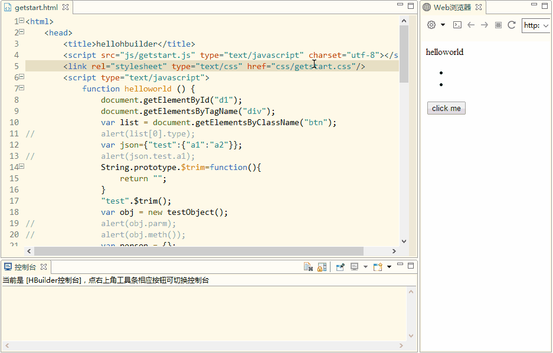Click 'getElementsByTagName' on line 9
553x353 pixels.
tap(191, 112)
